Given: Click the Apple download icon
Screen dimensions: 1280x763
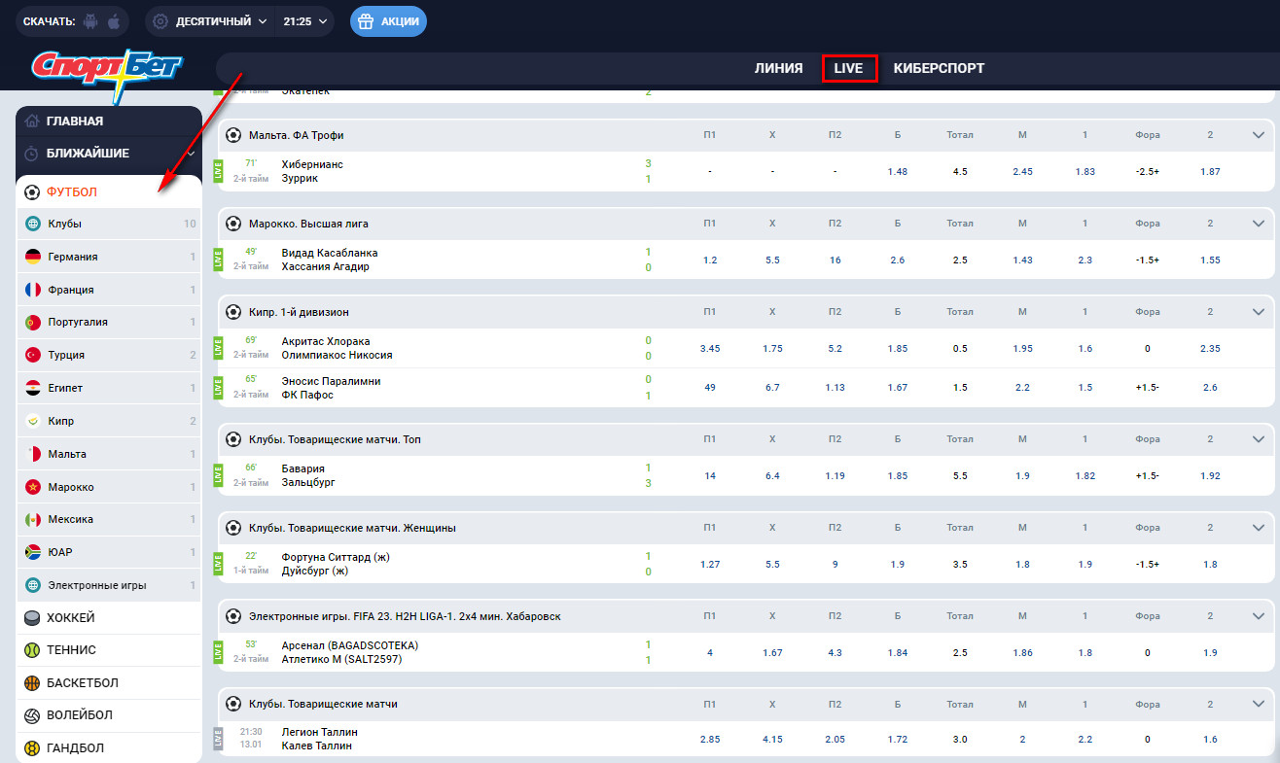Looking at the screenshot, I should point(114,21).
